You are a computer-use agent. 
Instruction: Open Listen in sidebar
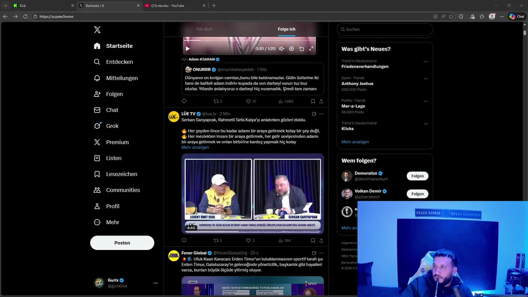[x=107, y=158]
